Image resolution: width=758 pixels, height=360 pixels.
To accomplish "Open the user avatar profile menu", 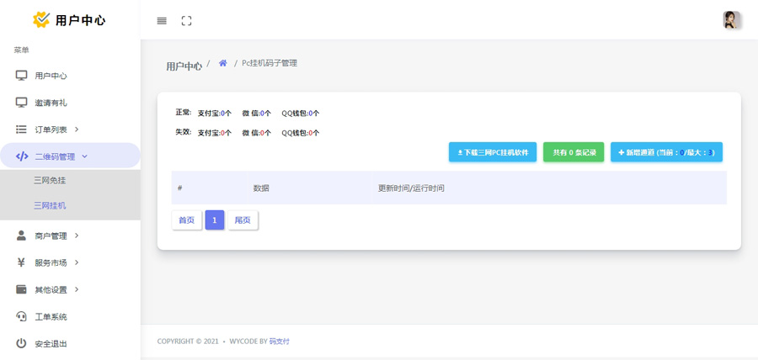I will click(731, 20).
